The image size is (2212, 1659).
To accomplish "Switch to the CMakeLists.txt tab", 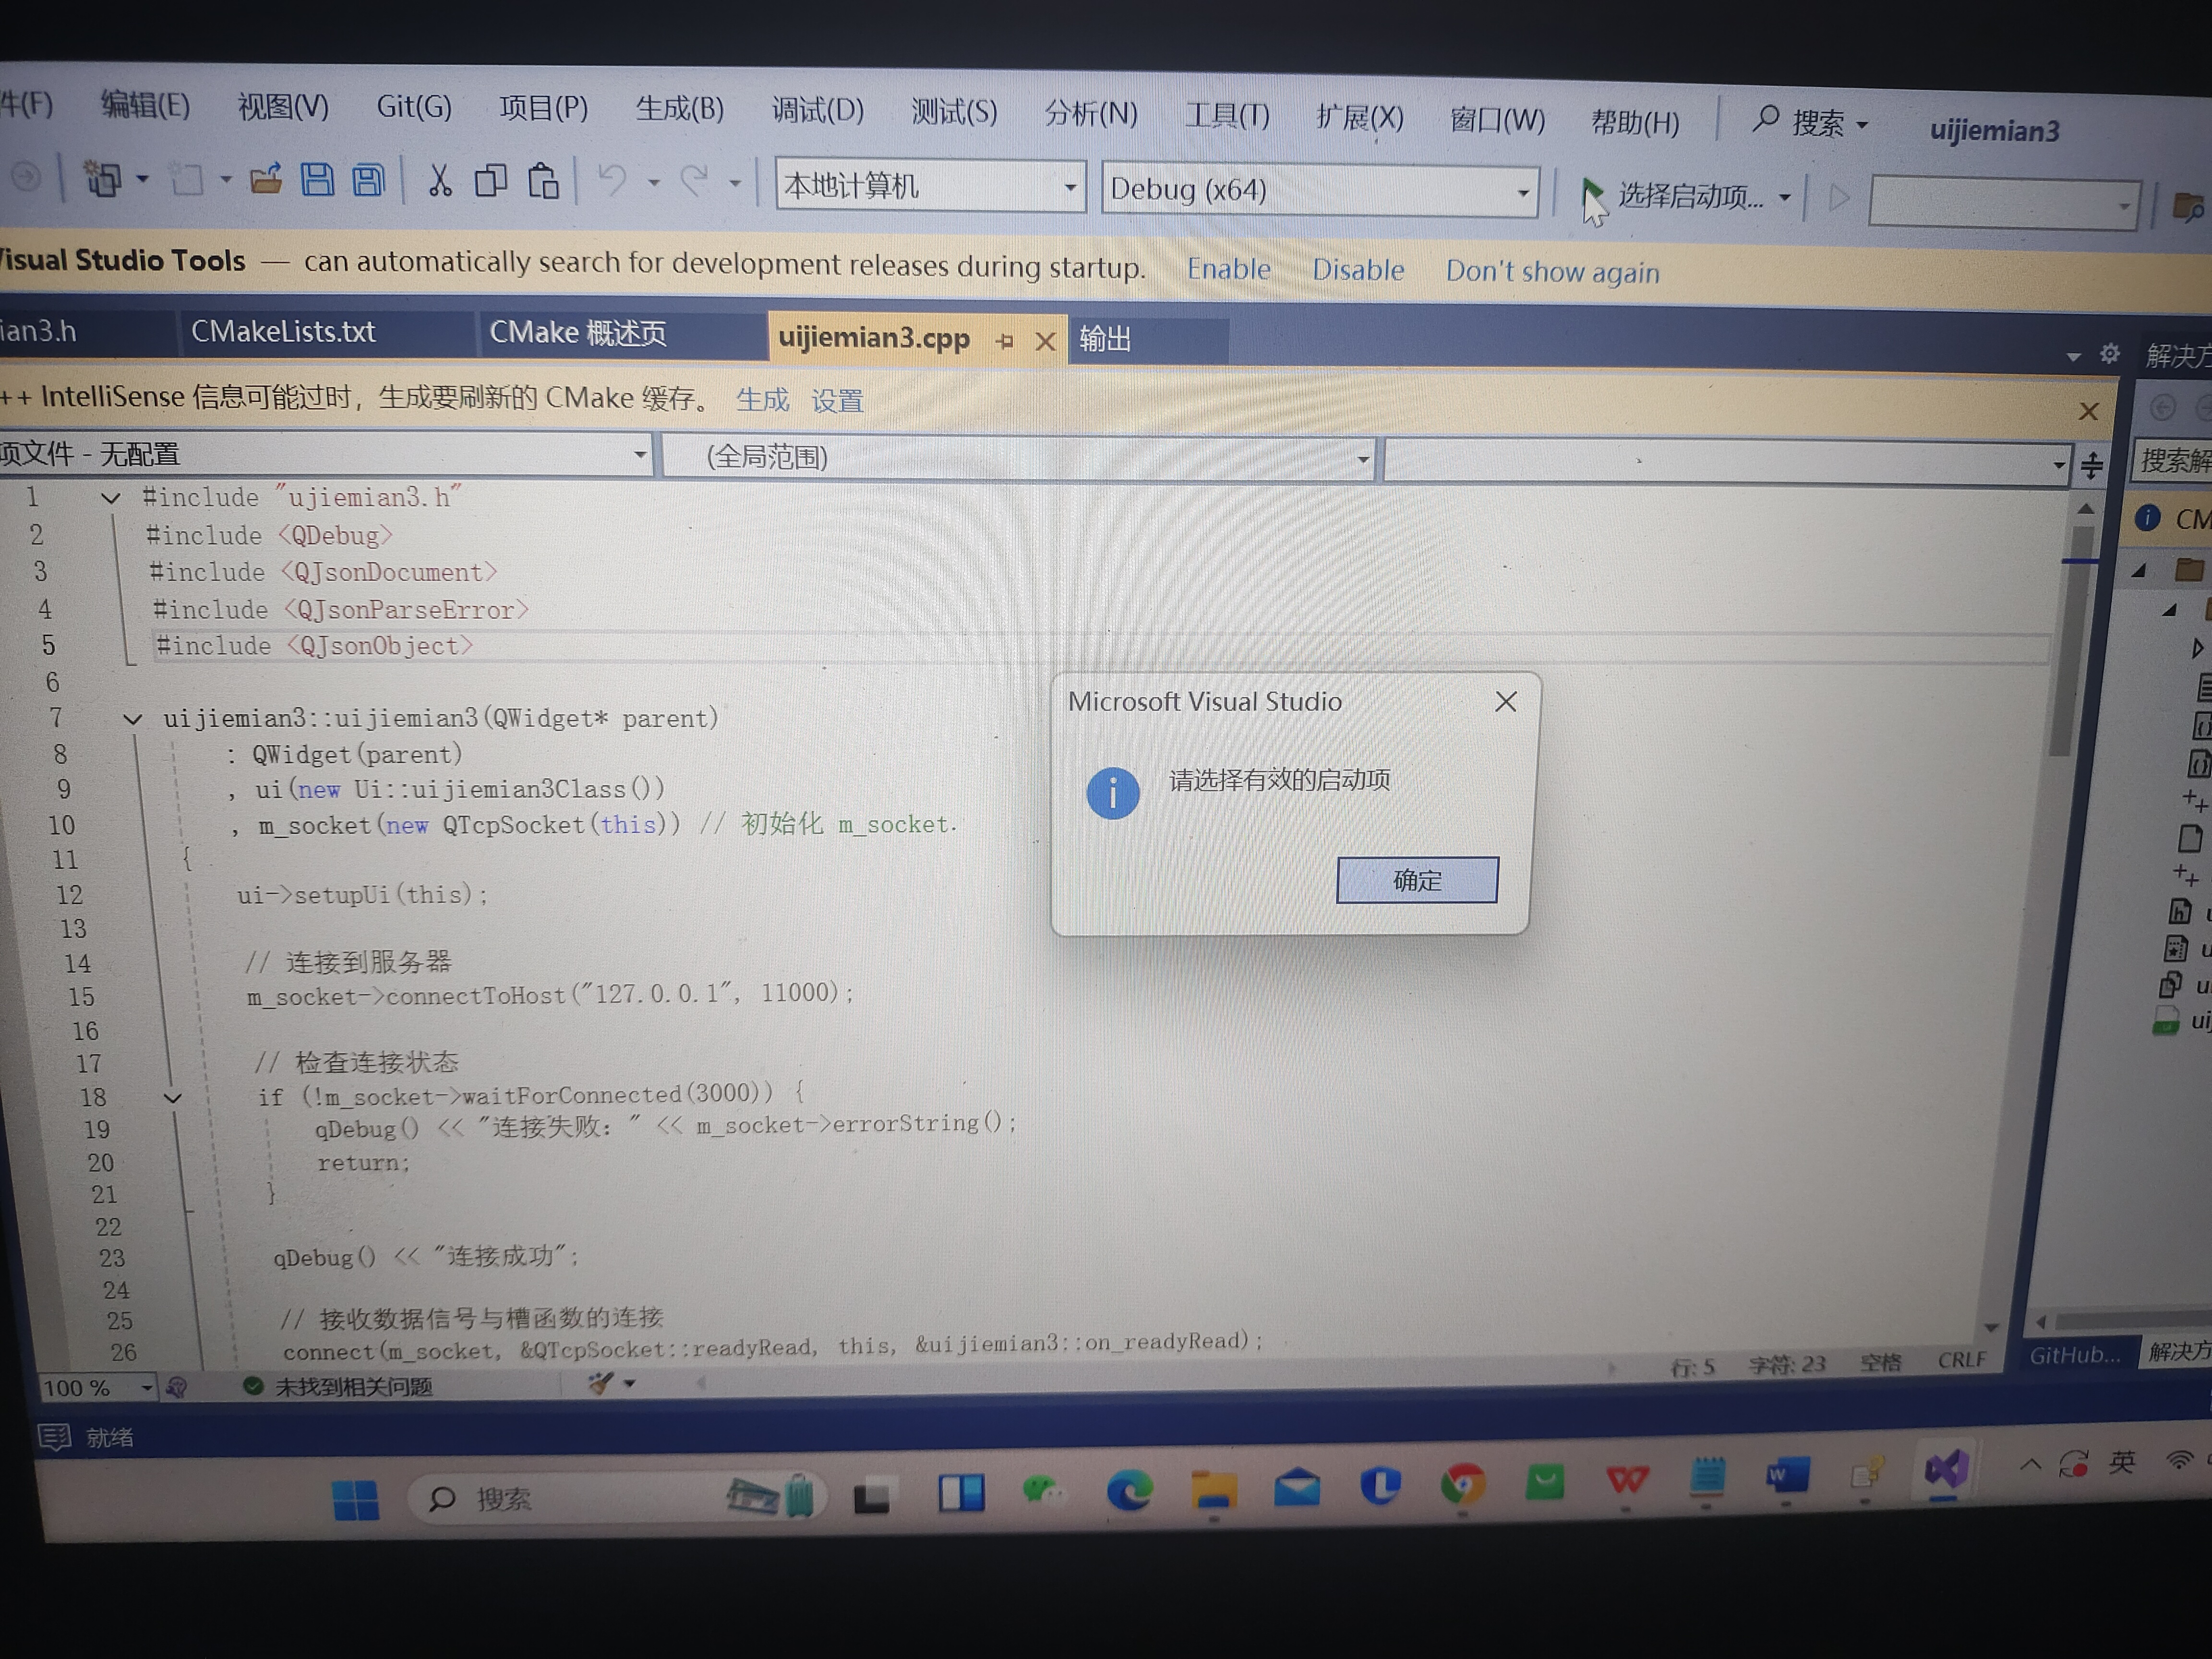I will point(283,332).
